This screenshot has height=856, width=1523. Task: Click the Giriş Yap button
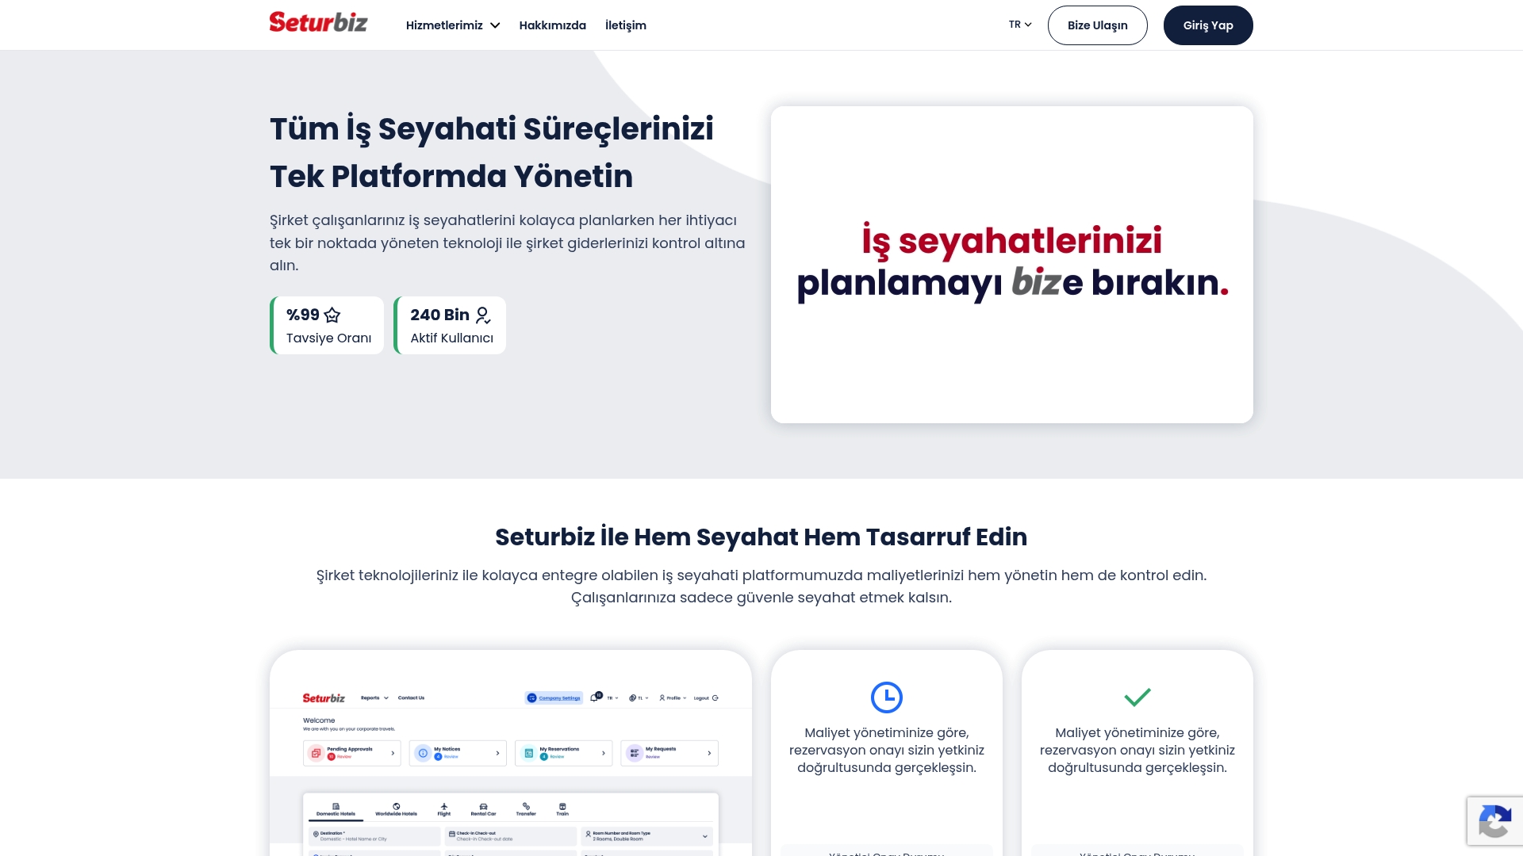(x=1208, y=25)
